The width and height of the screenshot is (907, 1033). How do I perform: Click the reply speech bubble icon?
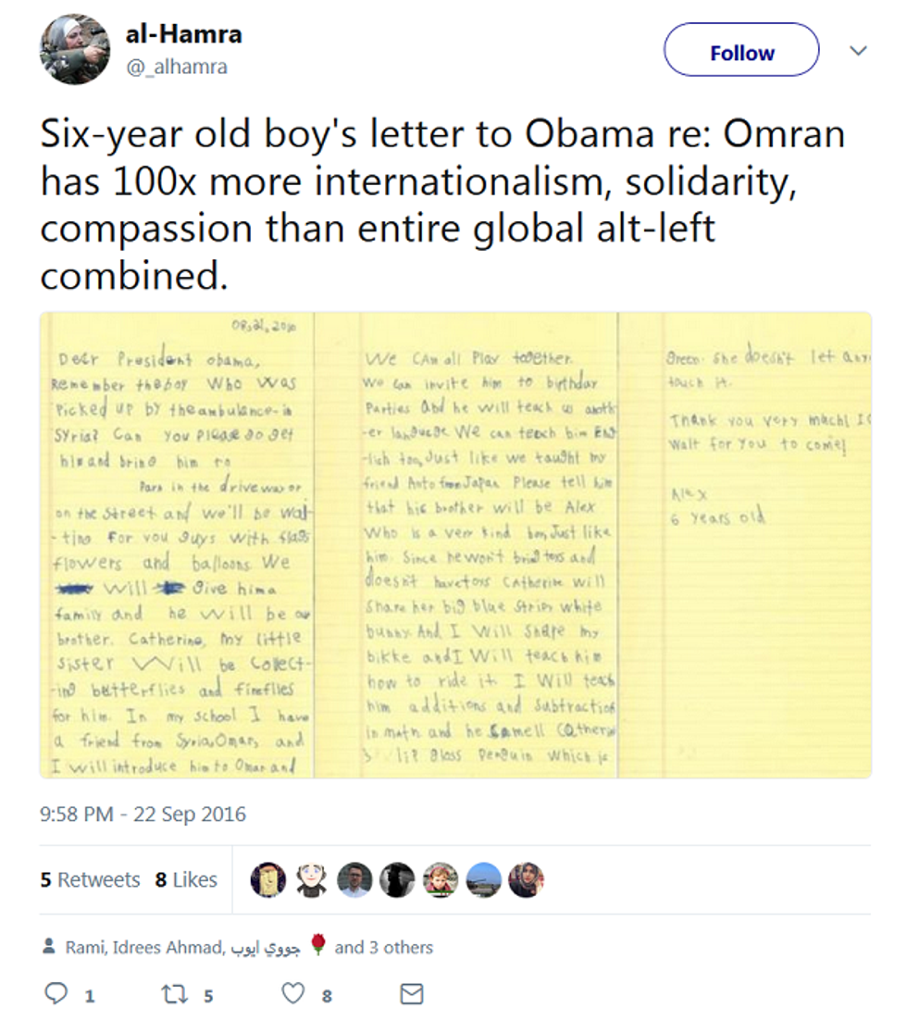click(x=56, y=995)
